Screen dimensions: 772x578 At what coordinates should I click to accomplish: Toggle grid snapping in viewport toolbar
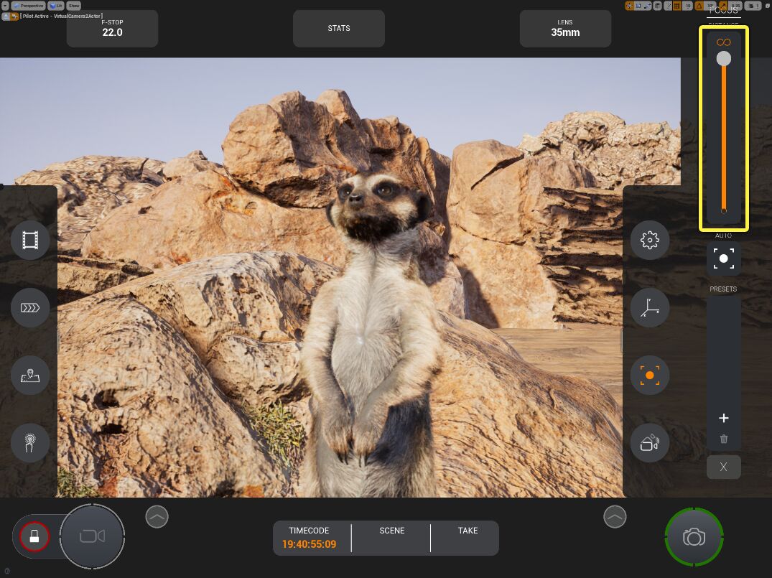tap(676, 6)
